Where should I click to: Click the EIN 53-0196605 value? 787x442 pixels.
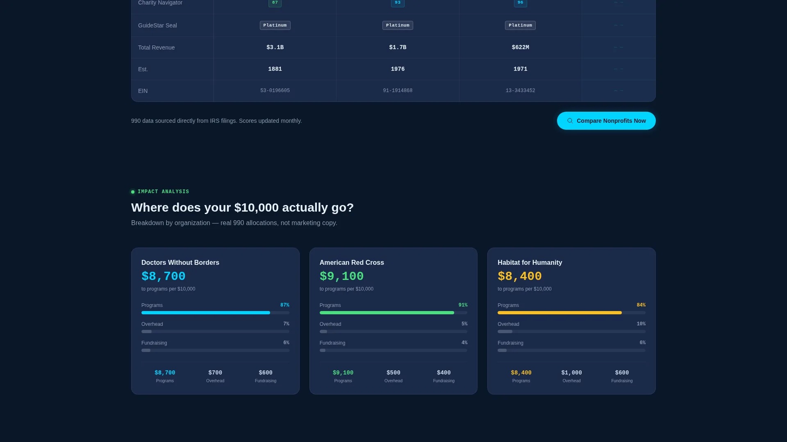[x=275, y=91]
